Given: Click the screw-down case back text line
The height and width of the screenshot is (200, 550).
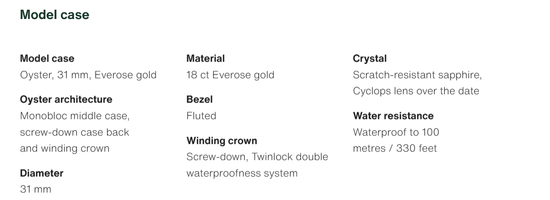Looking at the screenshot, I should 75,132.
